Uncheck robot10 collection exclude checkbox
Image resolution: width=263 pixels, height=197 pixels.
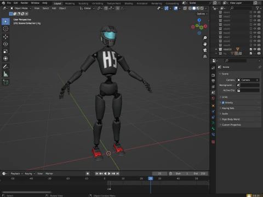point(251,49)
